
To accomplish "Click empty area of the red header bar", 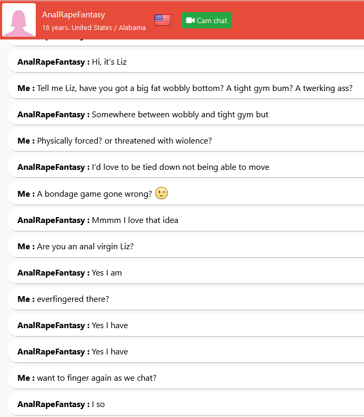I will tap(295, 20).
